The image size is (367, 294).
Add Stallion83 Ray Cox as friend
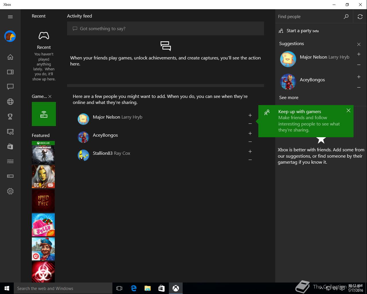pyautogui.click(x=250, y=151)
